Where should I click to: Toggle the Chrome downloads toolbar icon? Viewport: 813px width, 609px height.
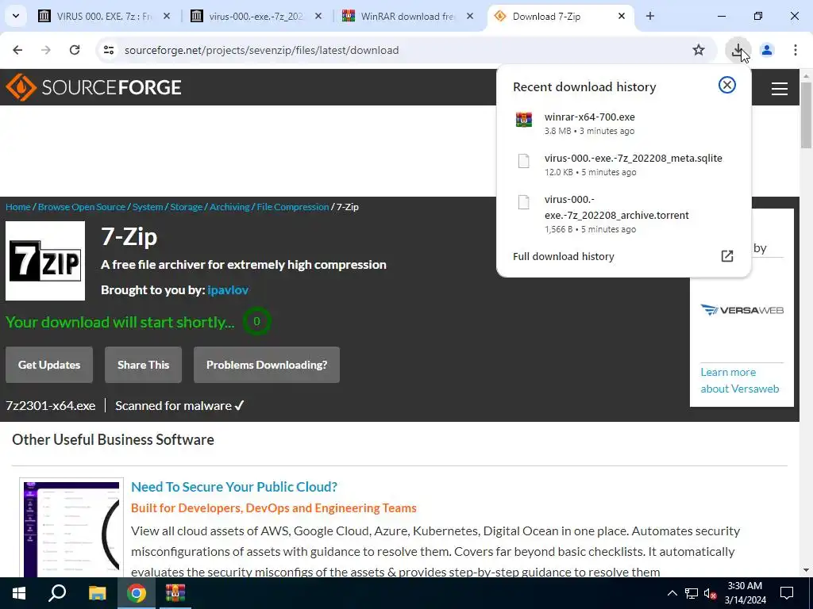(x=738, y=50)
